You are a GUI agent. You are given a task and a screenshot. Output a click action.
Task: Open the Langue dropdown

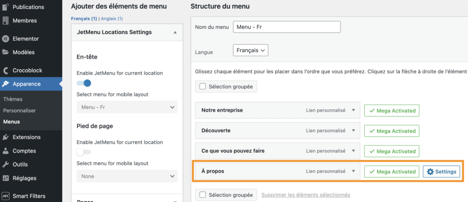(x=250, y=50)
